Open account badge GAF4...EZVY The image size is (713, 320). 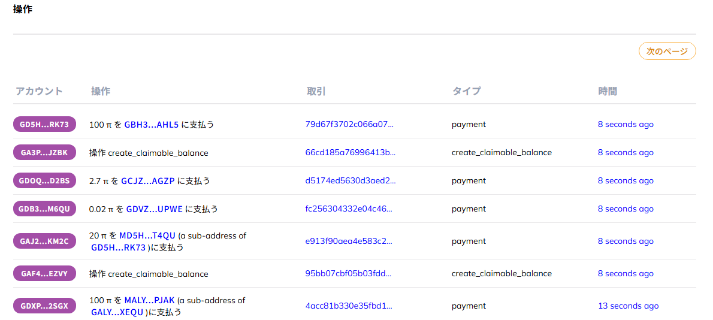44,274
